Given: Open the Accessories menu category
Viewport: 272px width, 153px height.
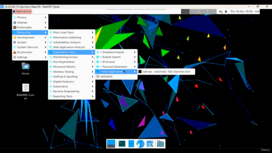Looking at the screenshot, I should pos(30,52).
